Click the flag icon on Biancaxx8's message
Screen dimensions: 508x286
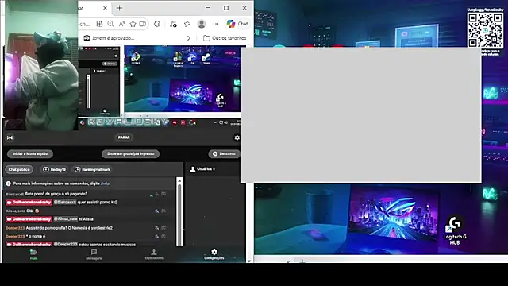tap(164, 194)
